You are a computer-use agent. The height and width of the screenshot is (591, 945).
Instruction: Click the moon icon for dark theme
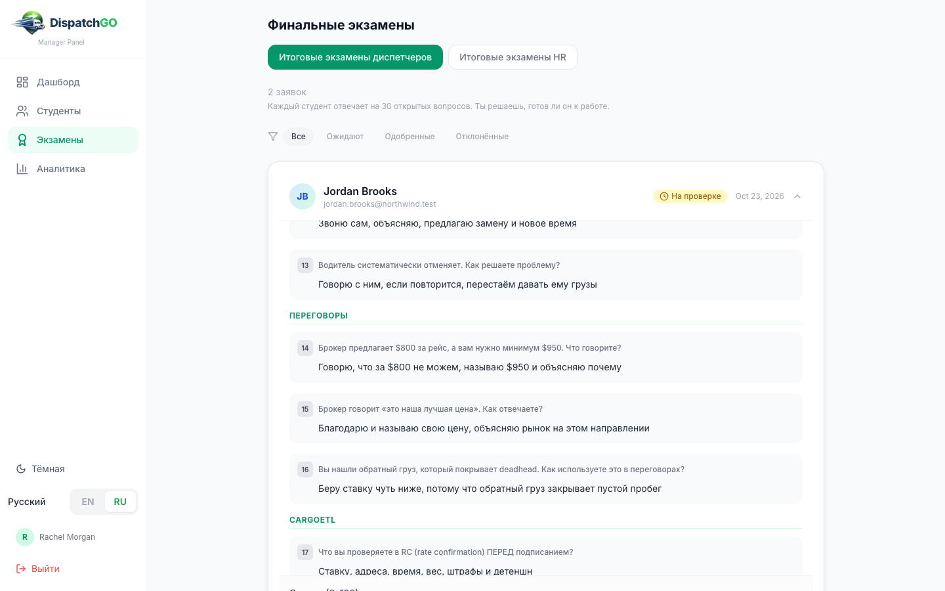point(21,469)
